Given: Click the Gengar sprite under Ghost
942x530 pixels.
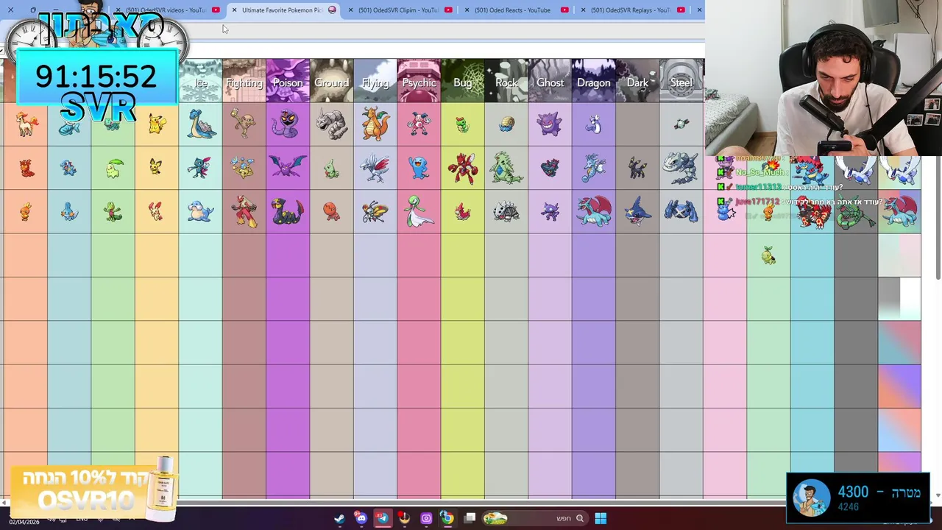Looking at the screenshot, I should (550, 124).
